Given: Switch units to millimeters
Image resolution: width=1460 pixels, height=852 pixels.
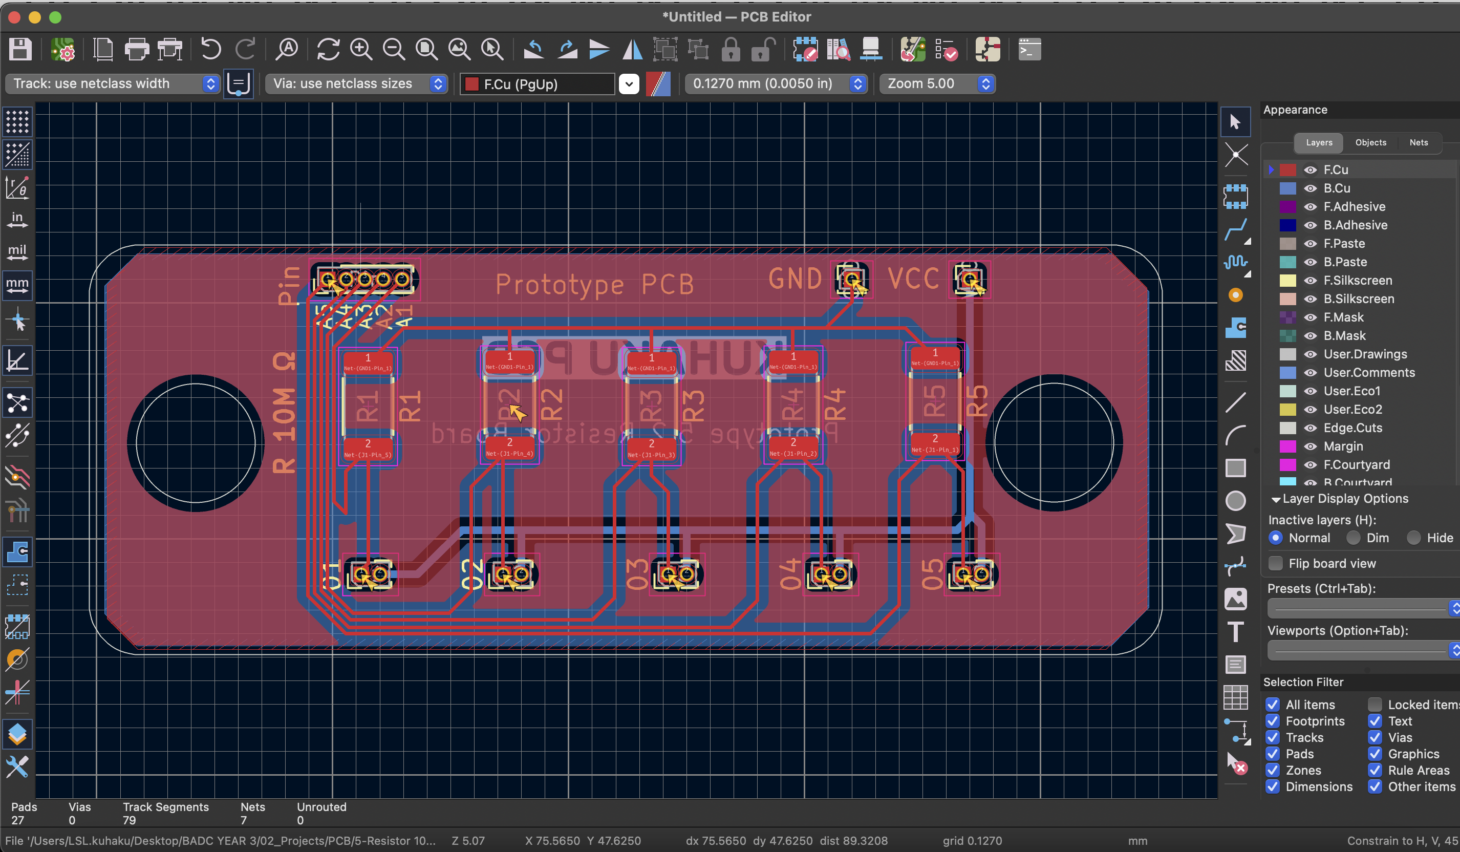Looking at the screenshot, I should [17, 285].
